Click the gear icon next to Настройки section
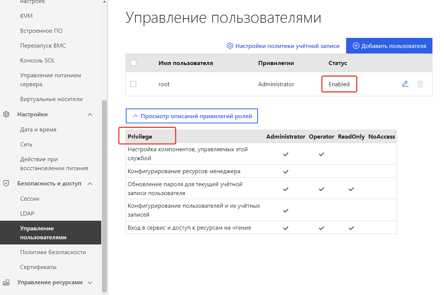 [6, 114]
